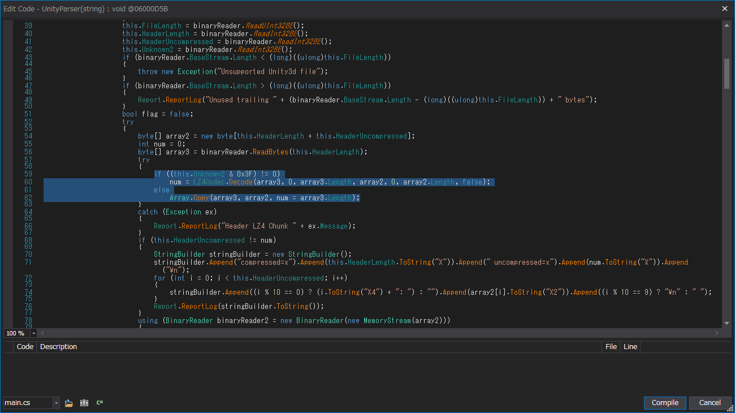Screen dimensions: 735x413
Task: Click the vertical scrollbar down arrow
Action: coord(727,323)
